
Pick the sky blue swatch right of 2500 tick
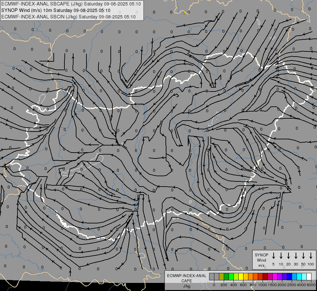coord(294,276)
